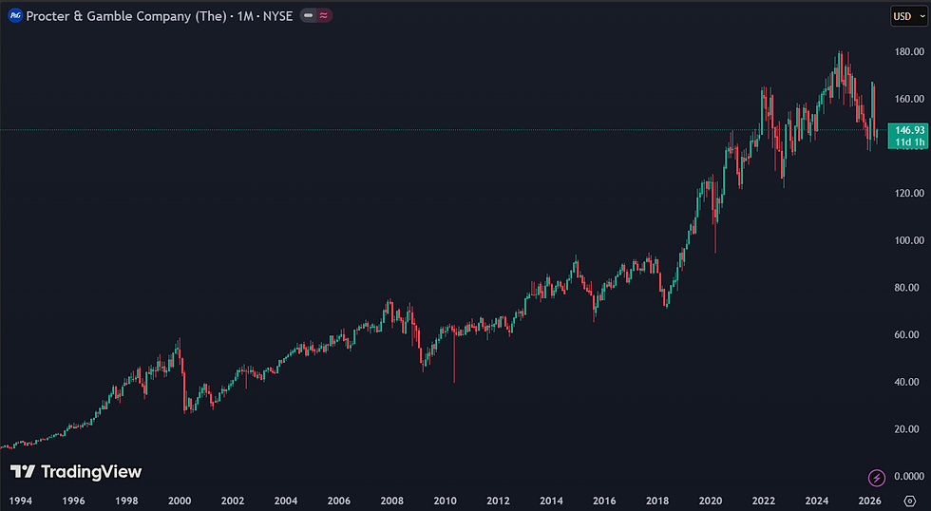
Task: Click the 2016 year label on time axis
Action: [604, 501]
